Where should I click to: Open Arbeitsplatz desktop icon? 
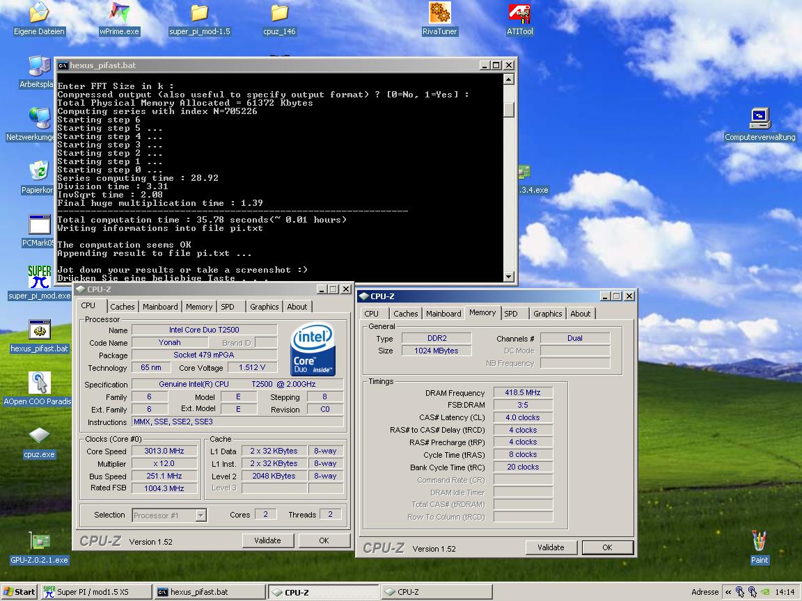[39, 67]
